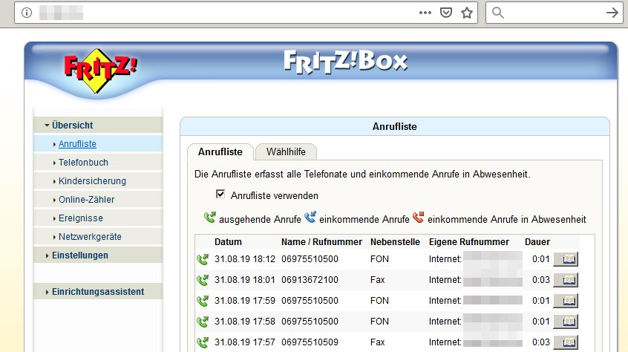628x352 pixels.
Task: Click outgoing call icon of 18:12 row
Action: point(203,259)
